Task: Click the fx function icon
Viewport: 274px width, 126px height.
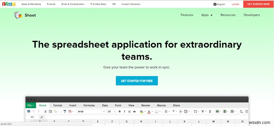Action: pyautogui.click(x=42, y=117)
